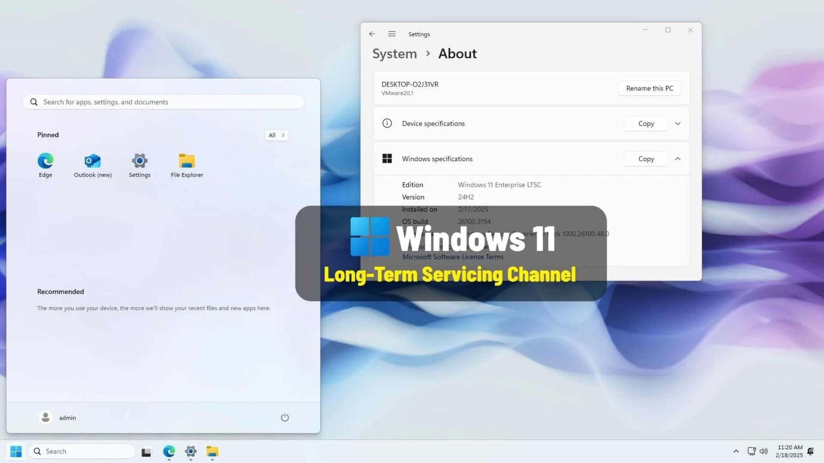
Task: Launch Outlook (new) from the Start menu
Action: (x=92, y=163)
